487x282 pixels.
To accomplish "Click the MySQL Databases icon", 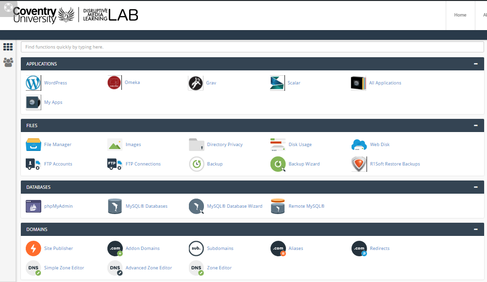I will tap(115, 206).
